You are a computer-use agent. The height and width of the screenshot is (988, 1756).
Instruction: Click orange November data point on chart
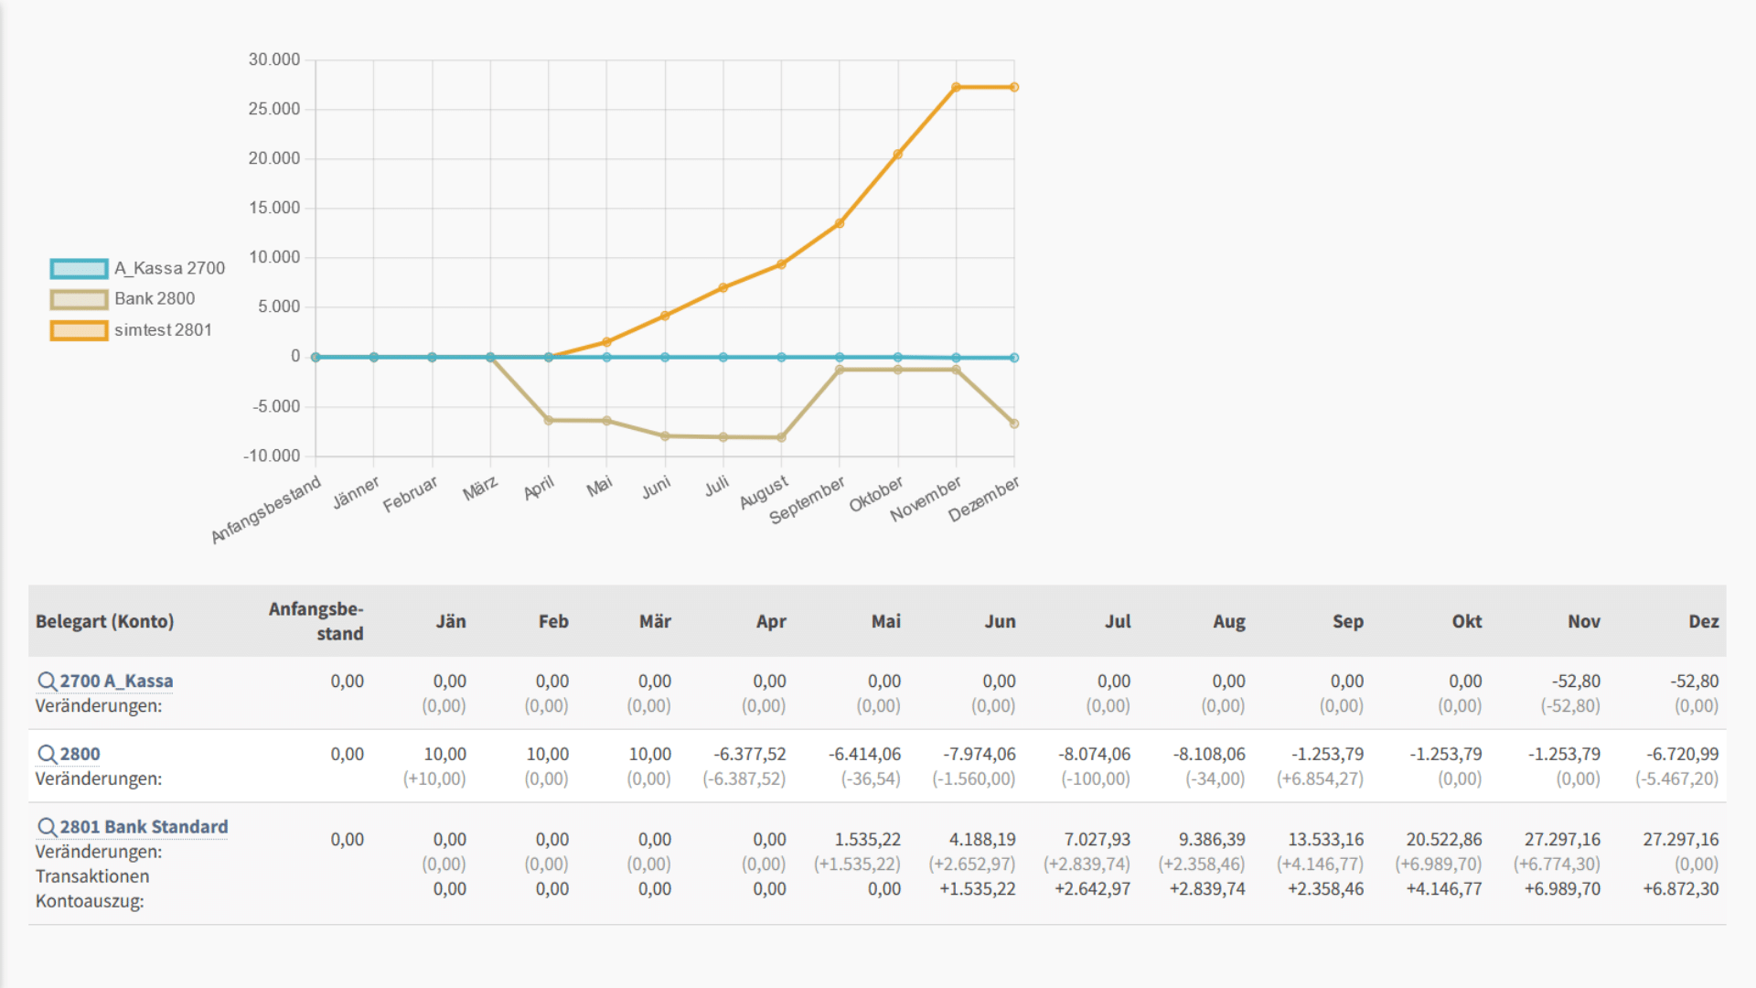(956, 88)
